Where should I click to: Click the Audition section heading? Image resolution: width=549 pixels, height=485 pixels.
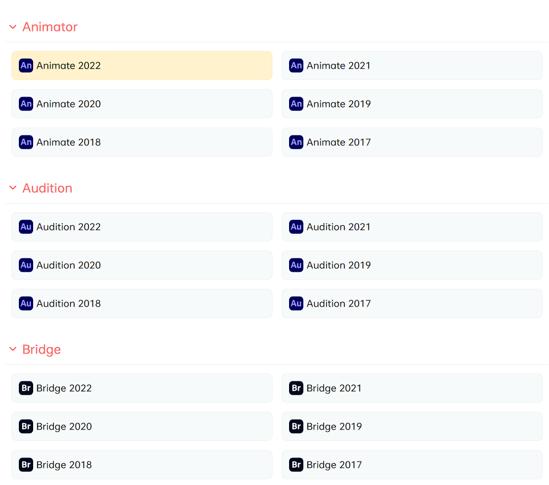point(47,188)
